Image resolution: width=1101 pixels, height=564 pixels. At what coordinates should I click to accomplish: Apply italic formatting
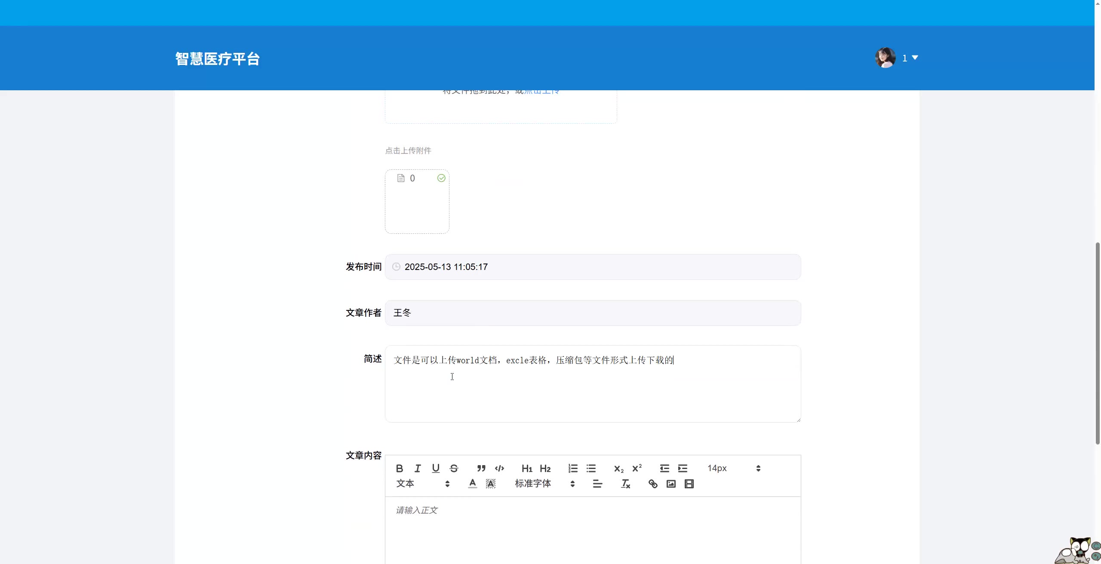point(417,468)
